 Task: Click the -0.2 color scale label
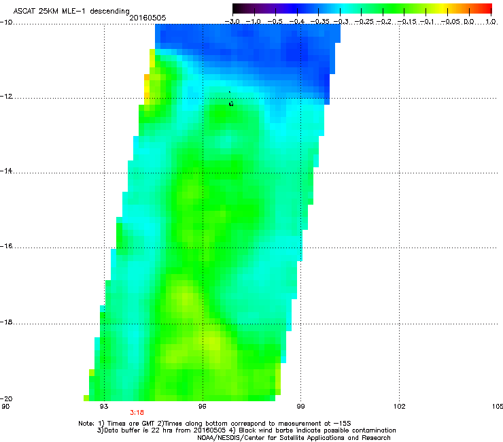[x=384, y=22]
